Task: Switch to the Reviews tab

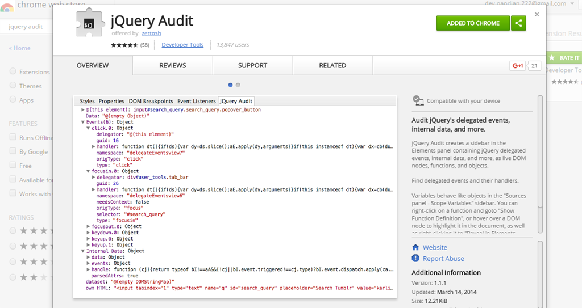Action: pyautogui.click(x=173, y=66)
